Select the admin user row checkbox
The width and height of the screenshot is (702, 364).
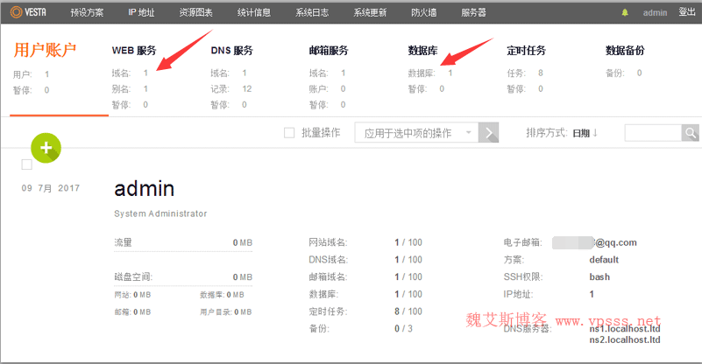point(26,164)
